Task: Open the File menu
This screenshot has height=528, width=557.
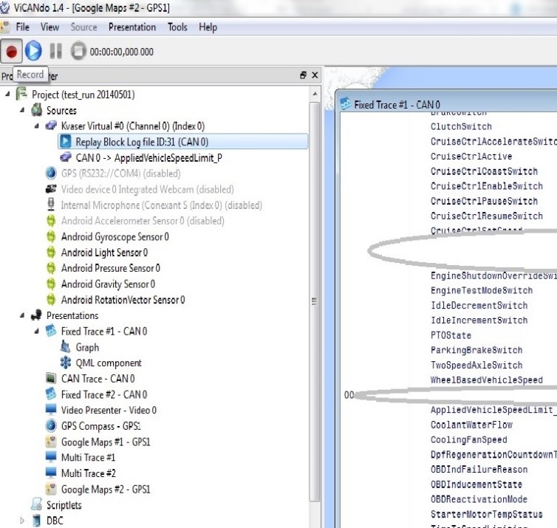Action: pos(22,27)
